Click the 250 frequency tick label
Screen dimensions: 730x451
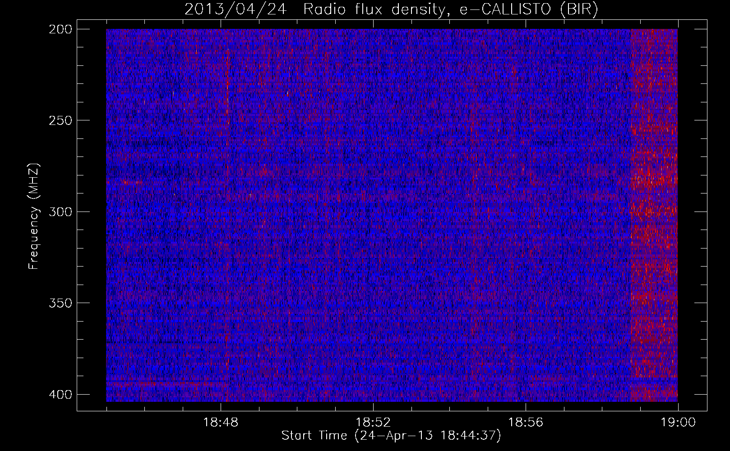pyautogui.click(x=60, y=120)
